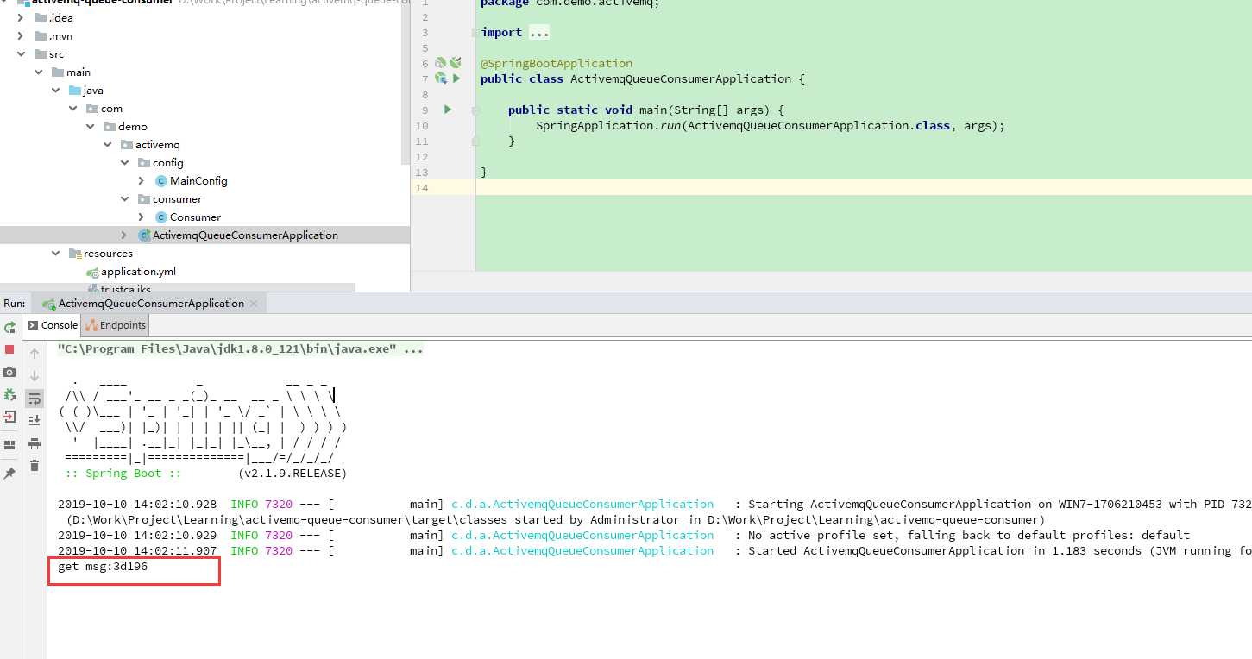Expand the MainConfig class node

[x=142, y=181]
